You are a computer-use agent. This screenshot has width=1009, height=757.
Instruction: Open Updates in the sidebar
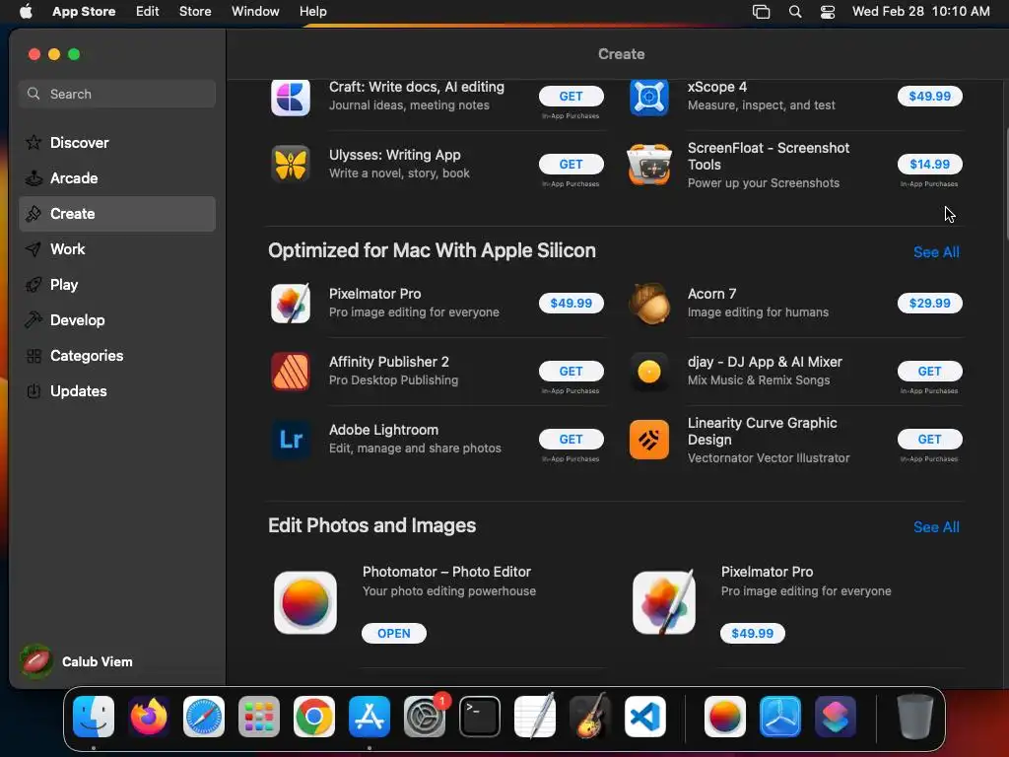click(117, 390)
